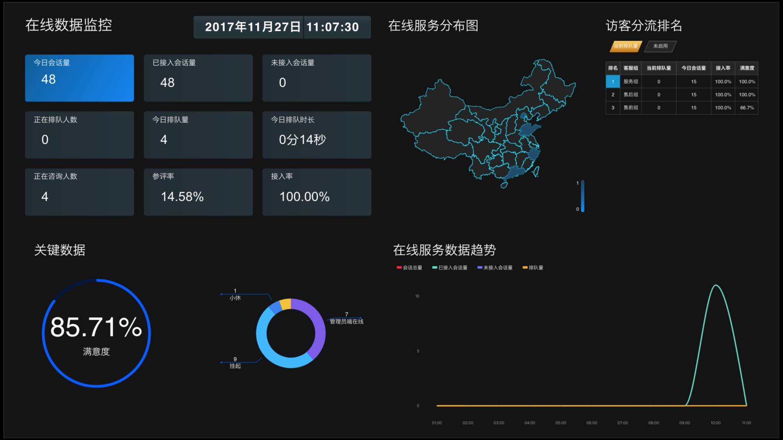Click the 11:07:30 clock display

point(332,27)
